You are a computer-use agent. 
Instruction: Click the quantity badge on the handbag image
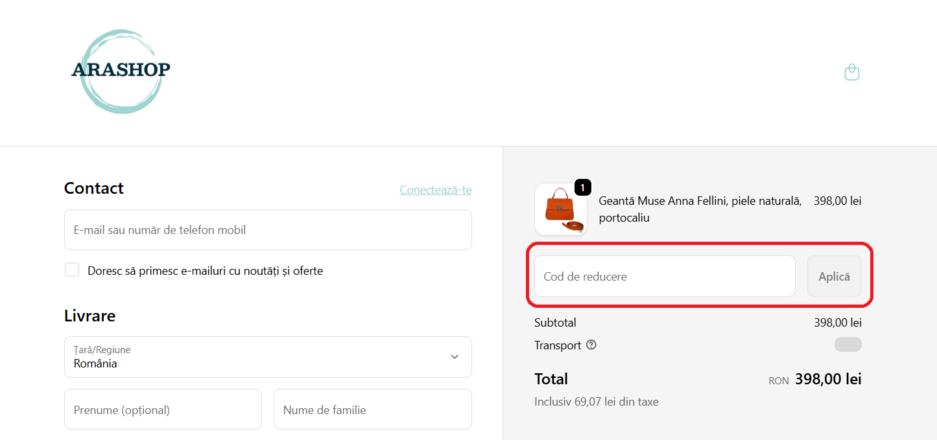pyautogui.click(x=582, y=187)
